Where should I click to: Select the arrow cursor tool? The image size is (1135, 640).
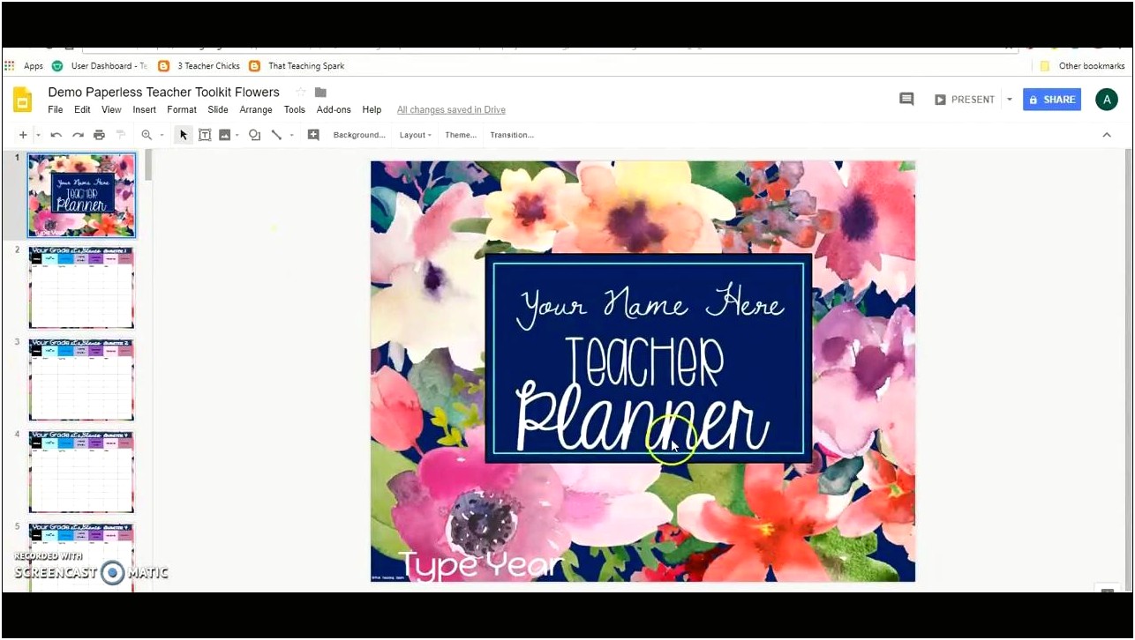(184, 135)
